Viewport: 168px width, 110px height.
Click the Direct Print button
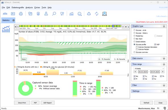(x=22, y=103)
